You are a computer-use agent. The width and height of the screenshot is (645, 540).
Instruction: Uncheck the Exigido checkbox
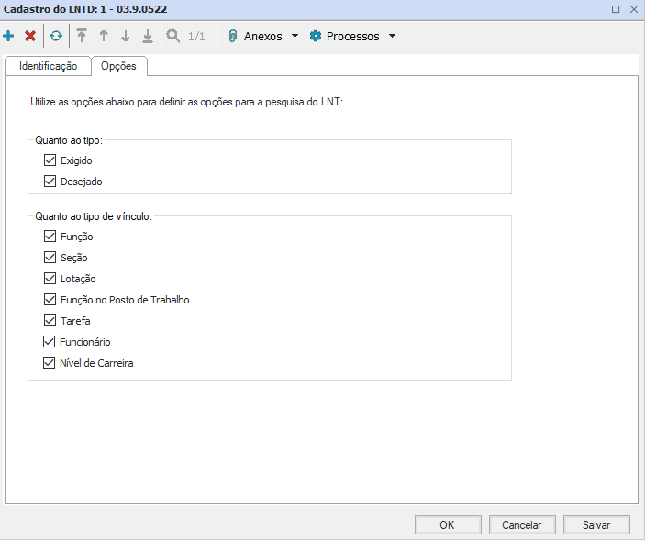pos(50,160)
